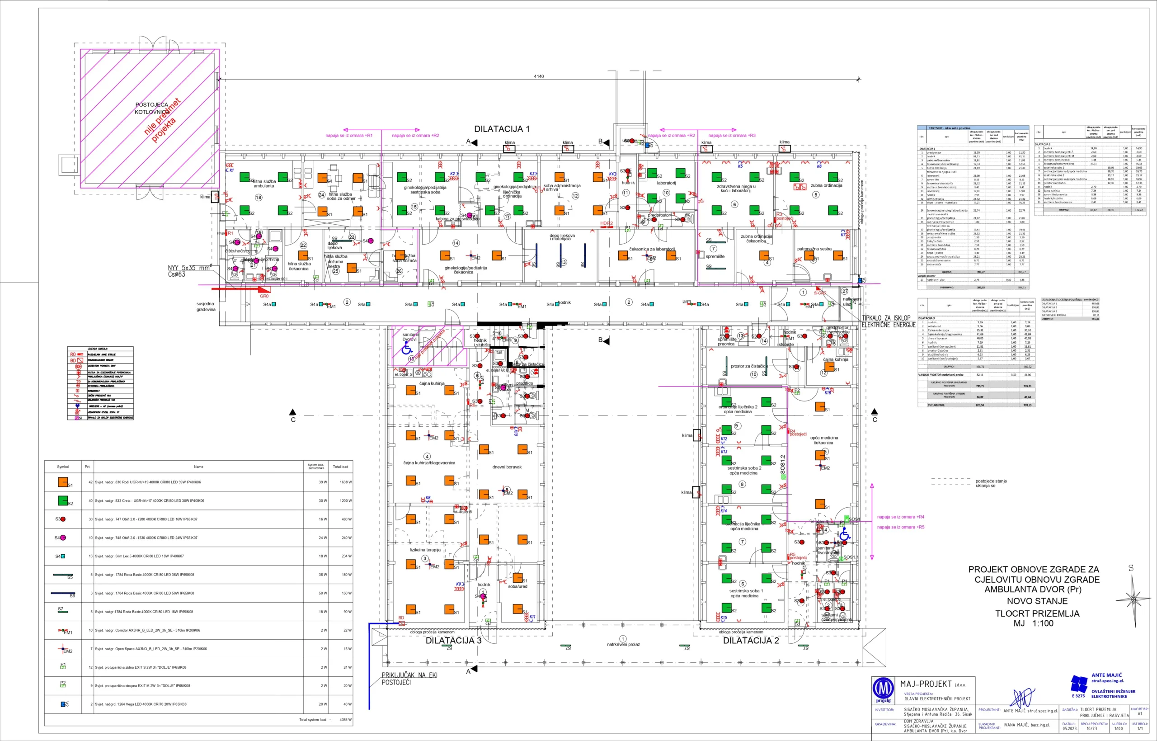
Task: Click the DILATACIJA 2 label
Action: (751, 641)
